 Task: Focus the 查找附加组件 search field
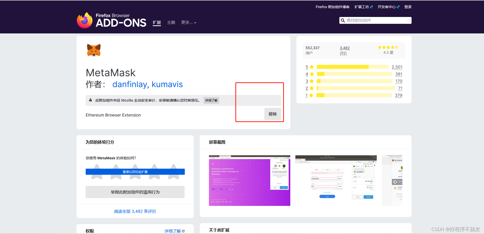pyautogui.click(x=375, y=21)
